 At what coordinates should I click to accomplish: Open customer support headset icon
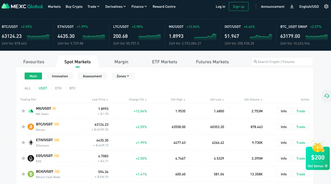click(326, 96)
